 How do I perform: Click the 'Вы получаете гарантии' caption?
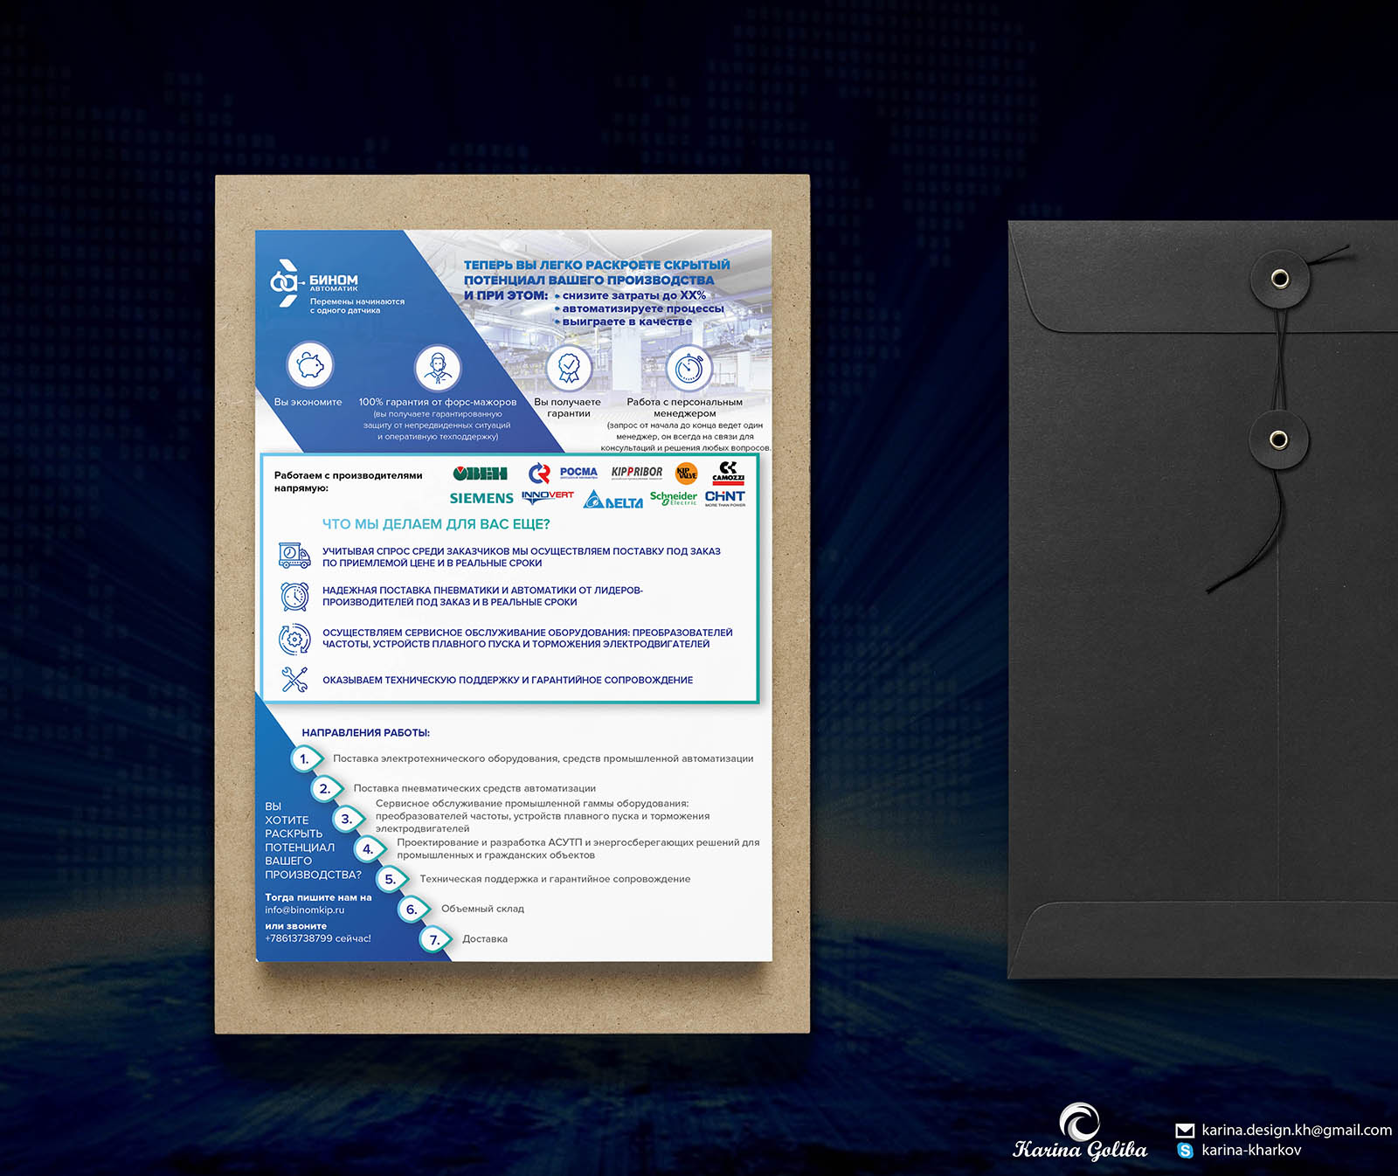coord(568,408)
